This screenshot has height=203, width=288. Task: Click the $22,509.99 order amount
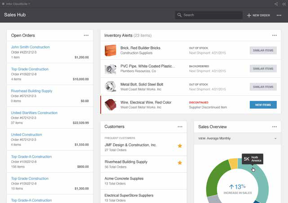[x=81, y=123]
